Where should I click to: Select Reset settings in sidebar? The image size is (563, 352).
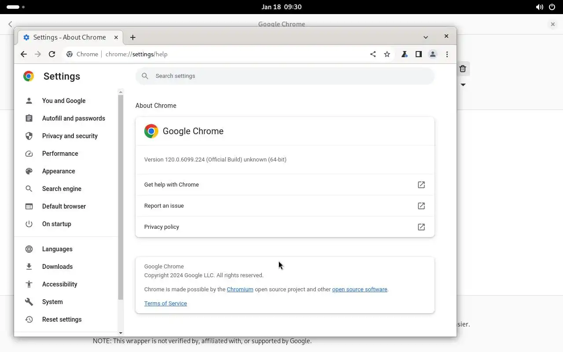tap(62, 319)
